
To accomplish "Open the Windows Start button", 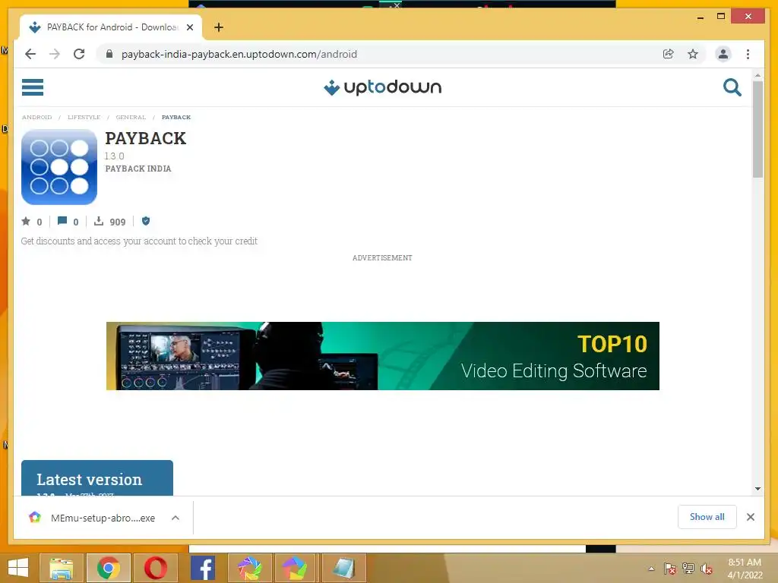I will (18, 568).
